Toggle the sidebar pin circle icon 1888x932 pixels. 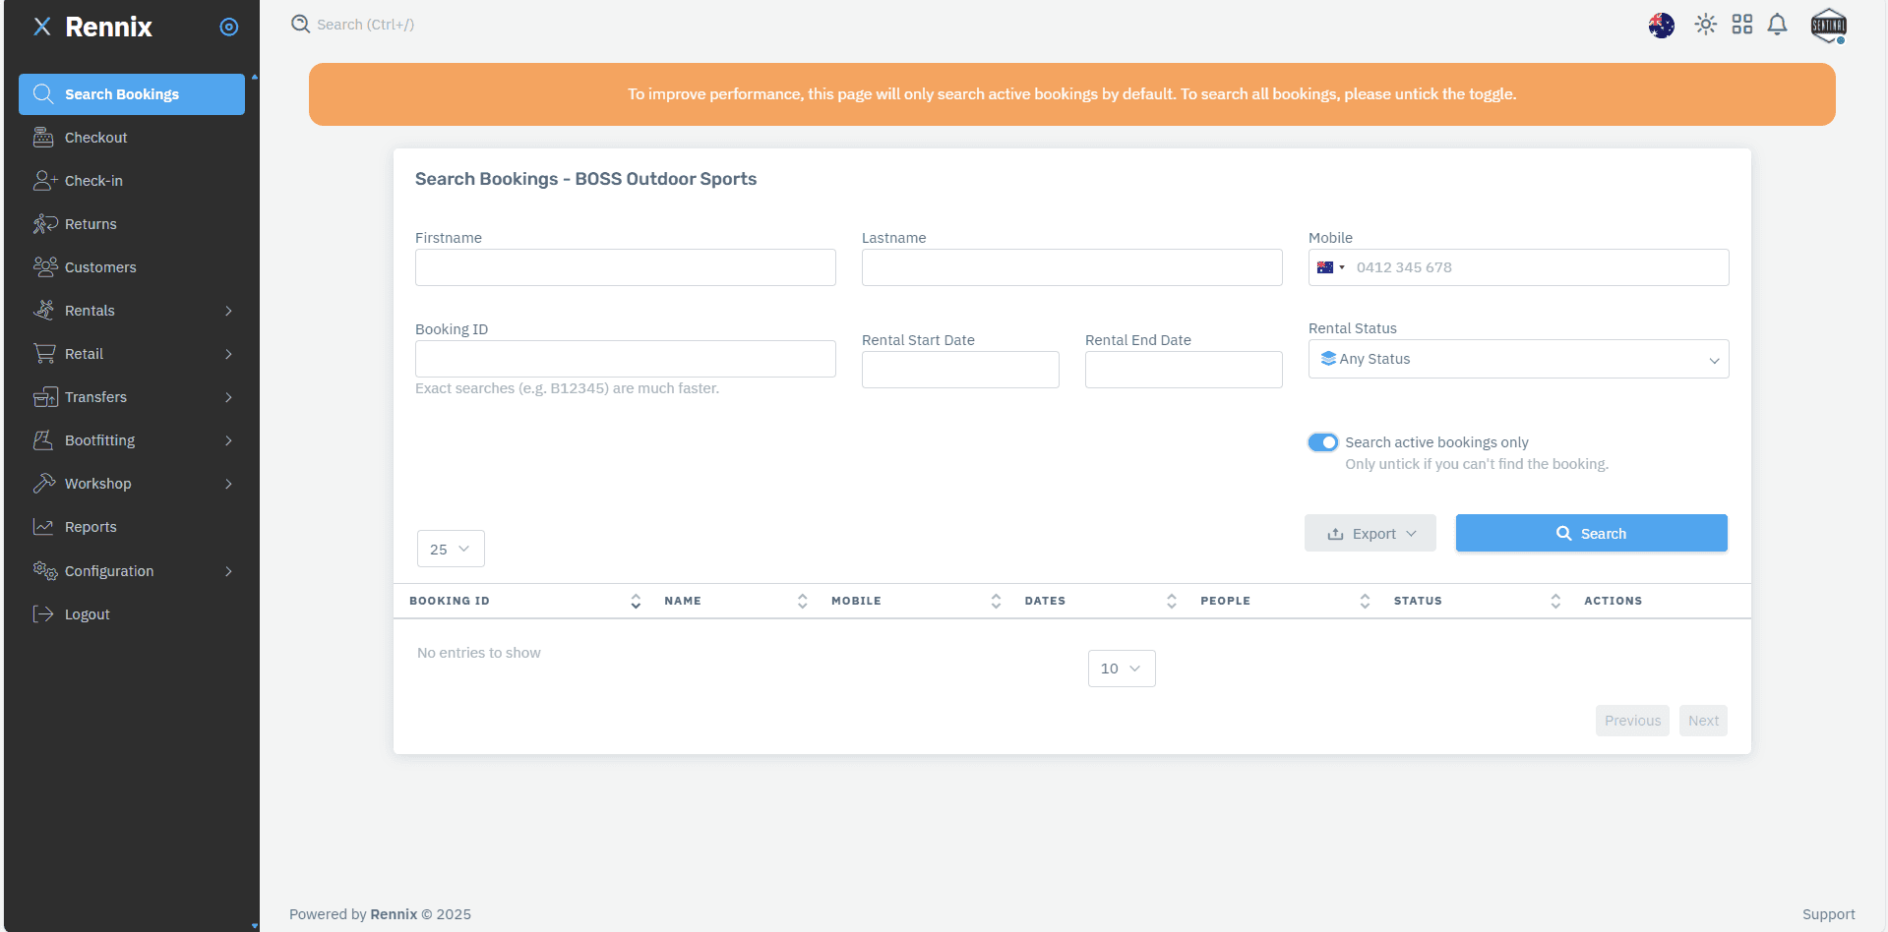coord(229,27)
